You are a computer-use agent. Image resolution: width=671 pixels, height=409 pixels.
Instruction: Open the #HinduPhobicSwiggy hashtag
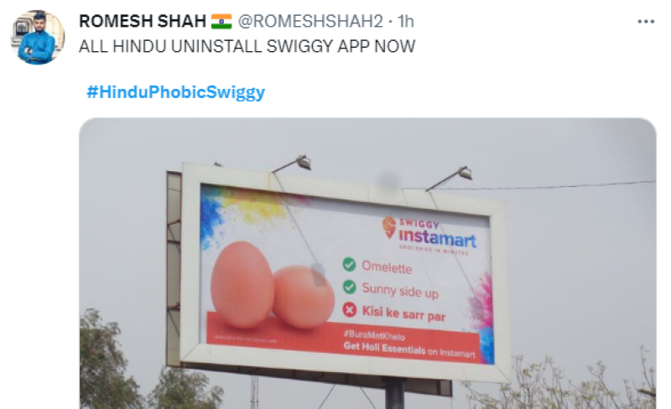point(176,91)
